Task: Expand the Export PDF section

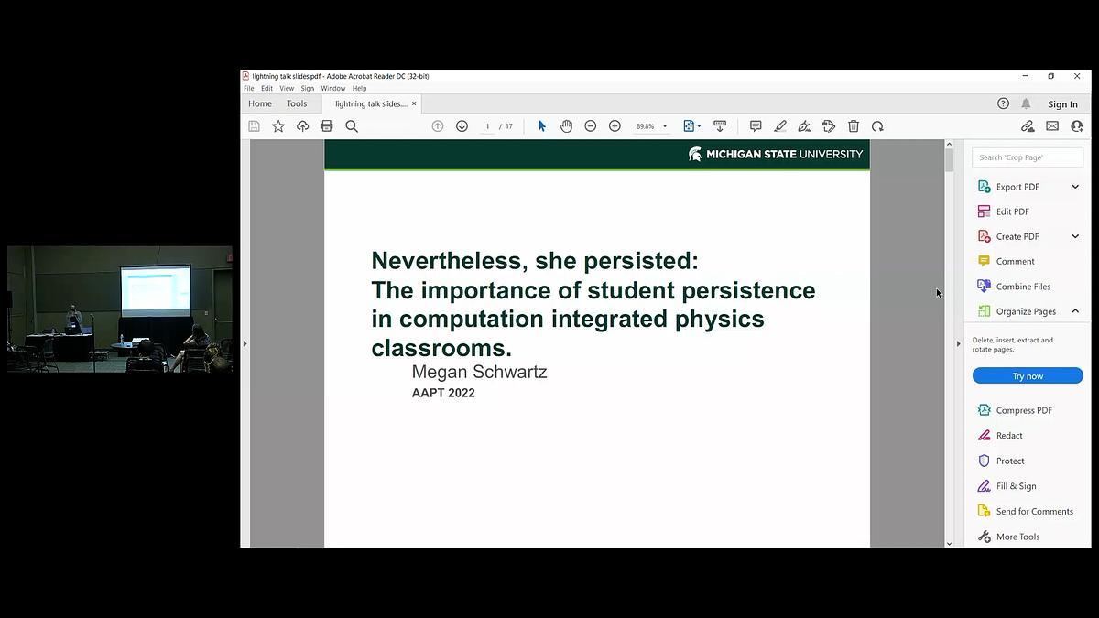Action: [x=1075, y=187]
